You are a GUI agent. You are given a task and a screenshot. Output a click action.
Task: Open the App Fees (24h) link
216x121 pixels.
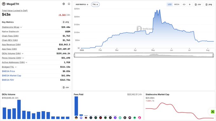click(9, 49)
